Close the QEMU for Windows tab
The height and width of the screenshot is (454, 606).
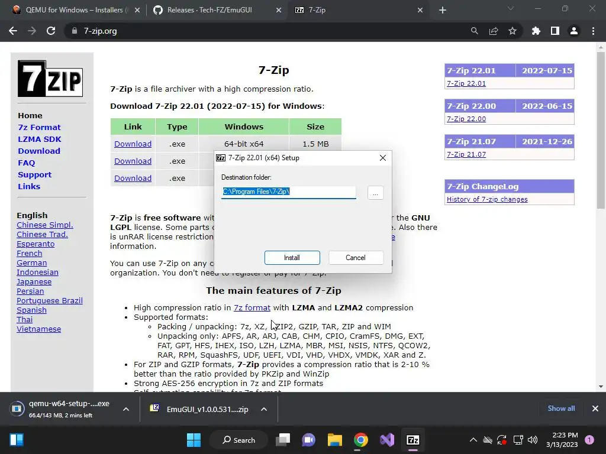point(137,10)
